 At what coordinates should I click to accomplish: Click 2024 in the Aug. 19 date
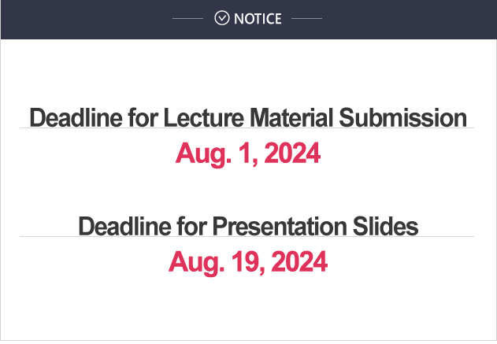299,261
